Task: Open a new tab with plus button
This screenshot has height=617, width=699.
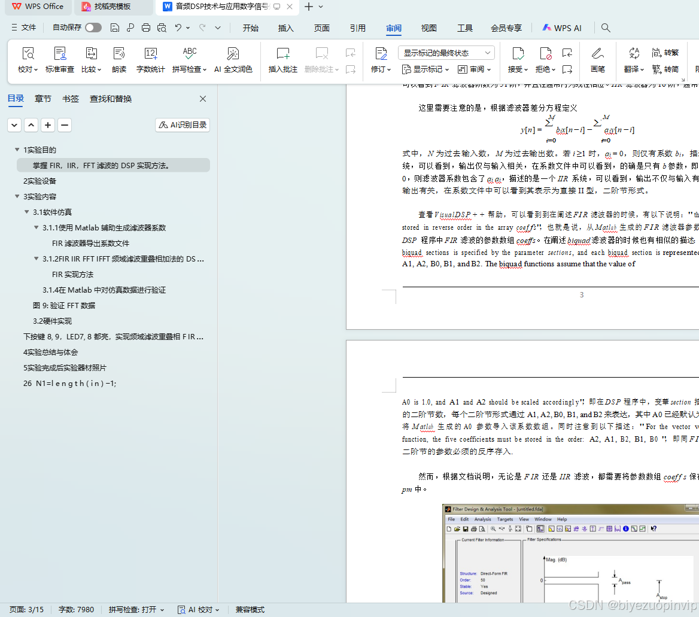Action: coord(308,7)
